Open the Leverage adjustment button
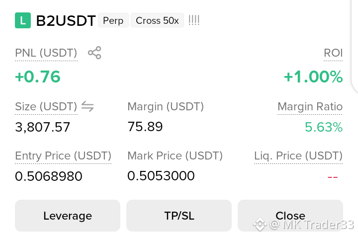Viewport: 358px width, 237px height. [x=68, y=216]
